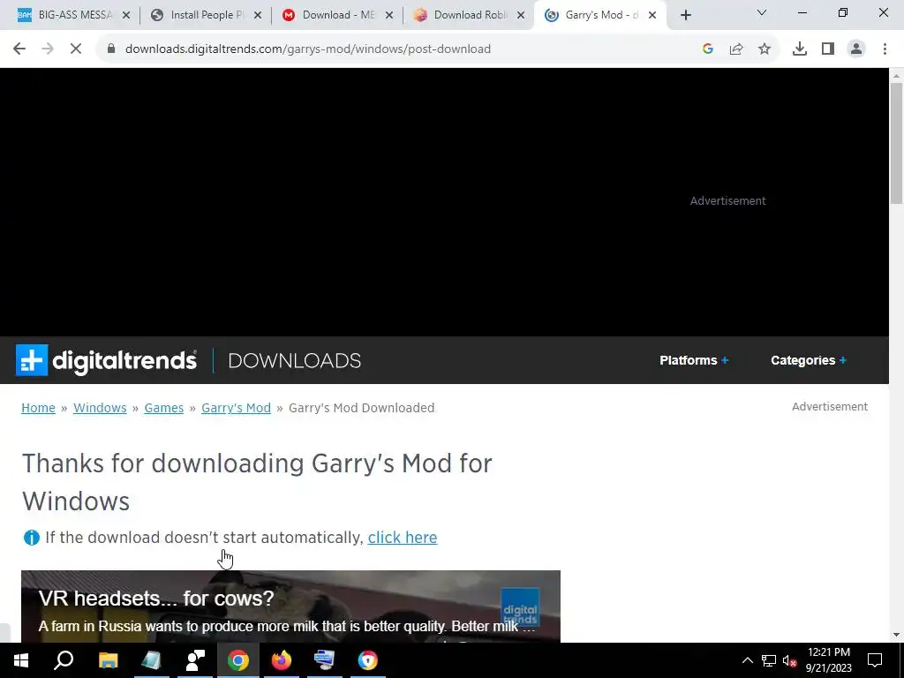Open Home breadcrumb link
Screen dimensions: 904x678
(x=38, y=408)
